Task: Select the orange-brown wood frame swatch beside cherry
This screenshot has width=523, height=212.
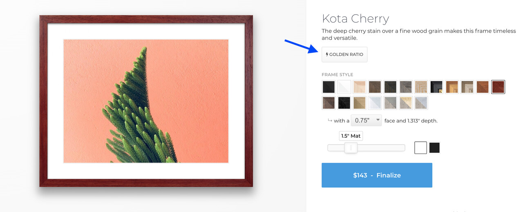Action: (x=483, y=87)
